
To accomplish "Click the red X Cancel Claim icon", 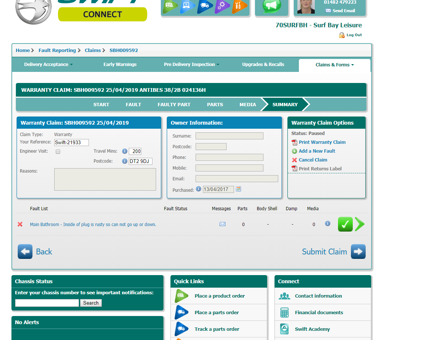I will coord(294,160).
